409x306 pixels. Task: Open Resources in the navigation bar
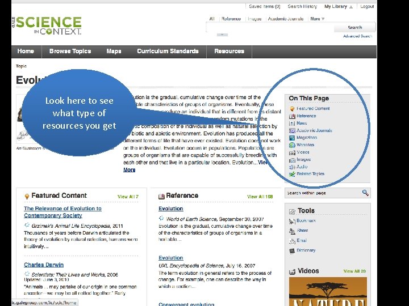pos(229,51)
